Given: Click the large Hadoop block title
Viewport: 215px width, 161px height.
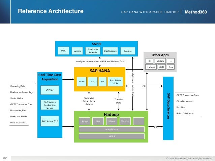Looking at the screenshot, I should [111, 115].
